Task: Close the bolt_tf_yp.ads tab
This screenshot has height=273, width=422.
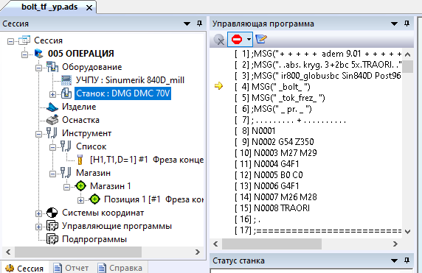Action: (x=89, y=8)
